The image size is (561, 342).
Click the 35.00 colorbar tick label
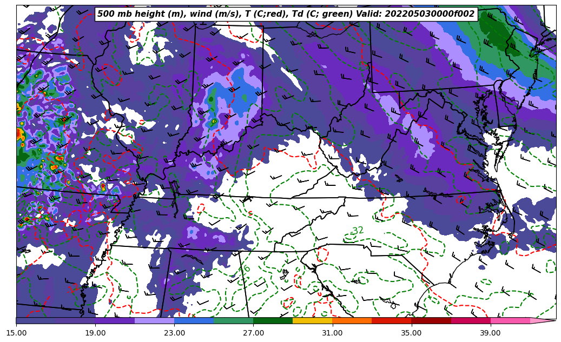412,333
